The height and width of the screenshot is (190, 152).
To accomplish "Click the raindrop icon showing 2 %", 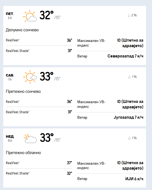I will (129, 16).
